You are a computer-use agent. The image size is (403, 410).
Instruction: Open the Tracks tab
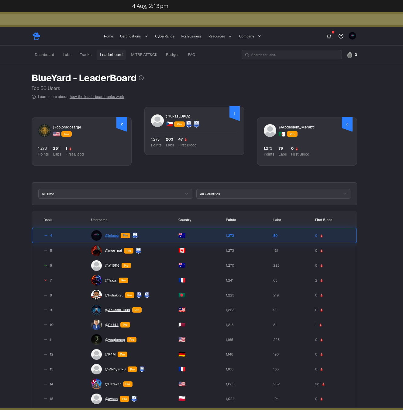tap(86, 55)
